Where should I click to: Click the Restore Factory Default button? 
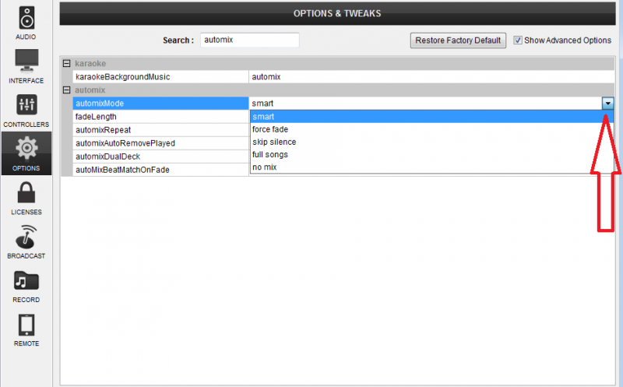(x=459, y=40)
